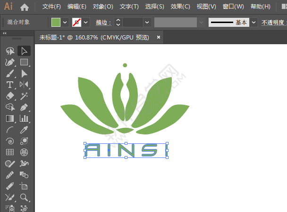Open the 基本 brush definition dropdown arrow

(x=253, y=23)
